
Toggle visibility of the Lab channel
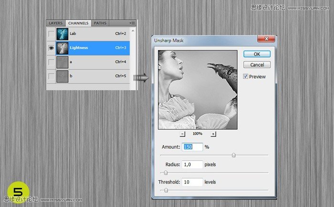click(x=51, y=34)
